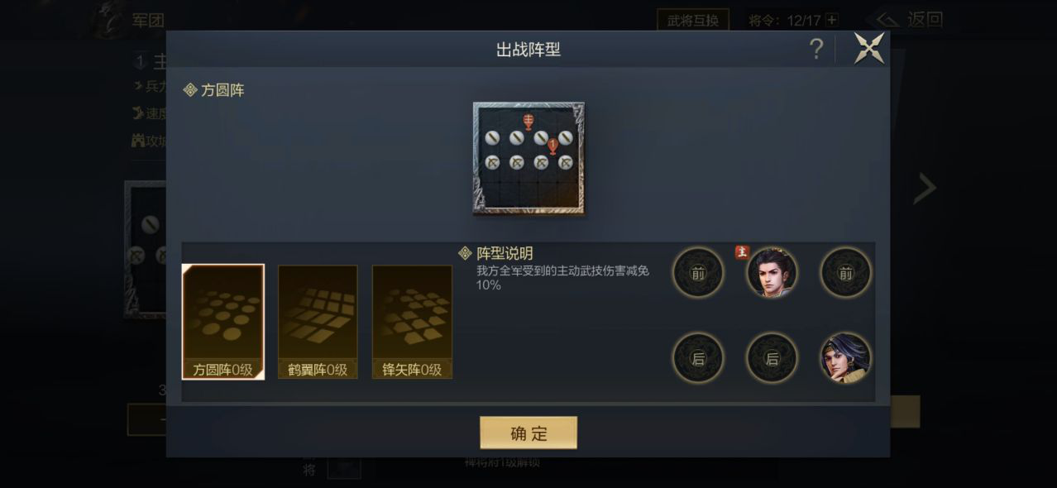Select the 锋矢阵0级 formation card
The height and width of the screenshot is (488, 1057).
click(x=412, y=322)
